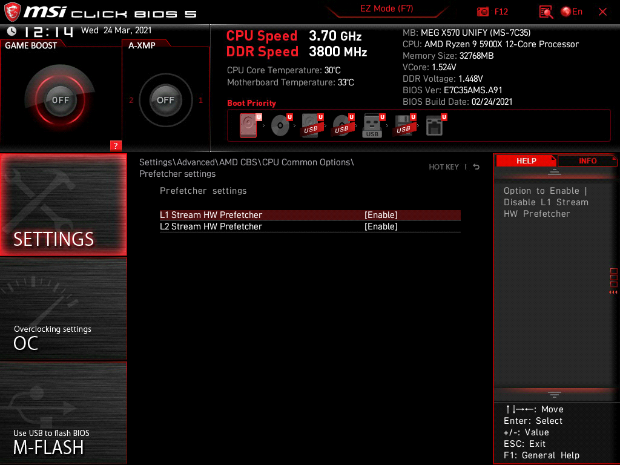Open the GAME BOOST question mark help

point(116,145)
